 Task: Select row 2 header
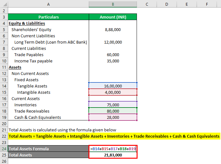tap(4, 11)
